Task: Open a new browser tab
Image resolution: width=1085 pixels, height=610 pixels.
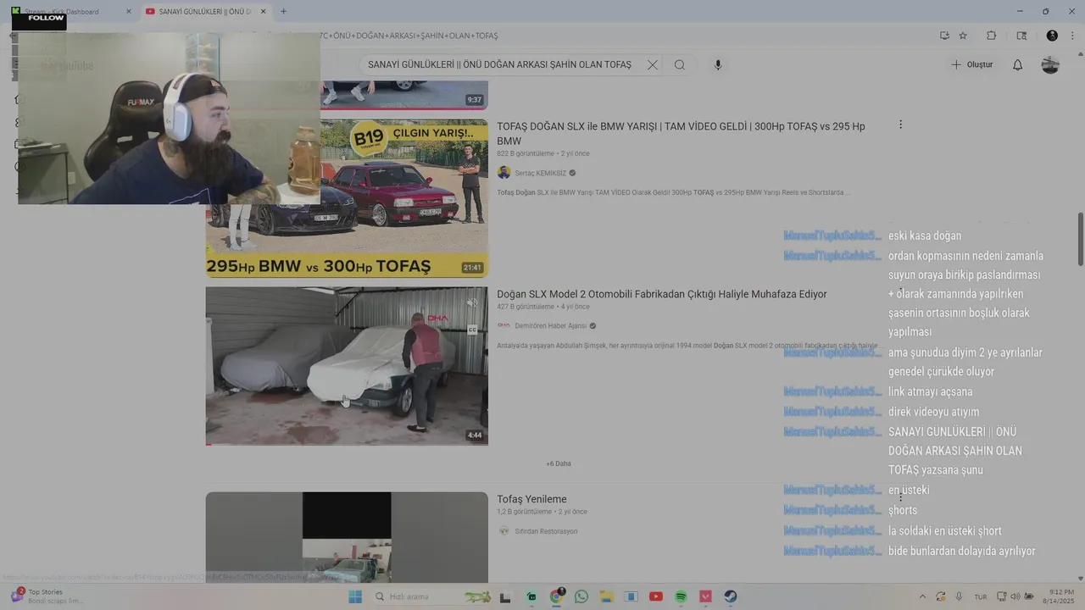Action: tap(283, 12)
